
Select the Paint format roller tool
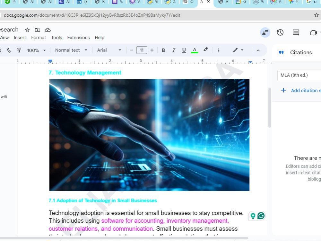click(19, 50)
